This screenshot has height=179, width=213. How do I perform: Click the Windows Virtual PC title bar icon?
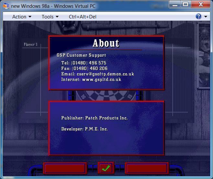6,6
